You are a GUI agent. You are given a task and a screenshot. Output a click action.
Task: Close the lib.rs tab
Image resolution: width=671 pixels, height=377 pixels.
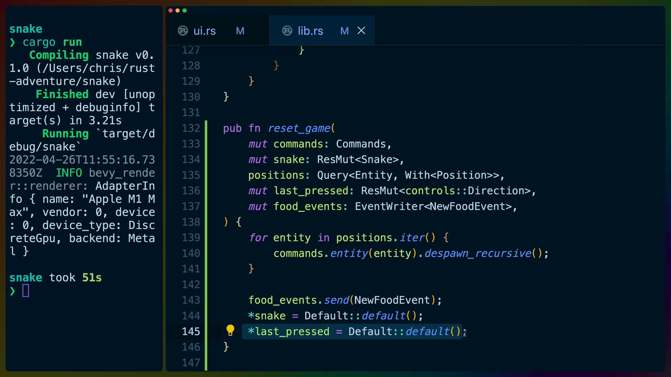[361, 30]
